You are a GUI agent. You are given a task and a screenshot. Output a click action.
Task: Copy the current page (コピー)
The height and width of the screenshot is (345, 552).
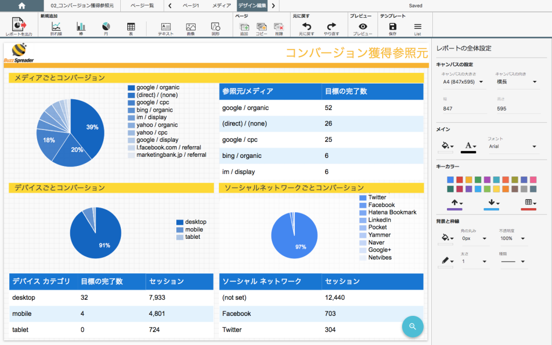point(261,29)
